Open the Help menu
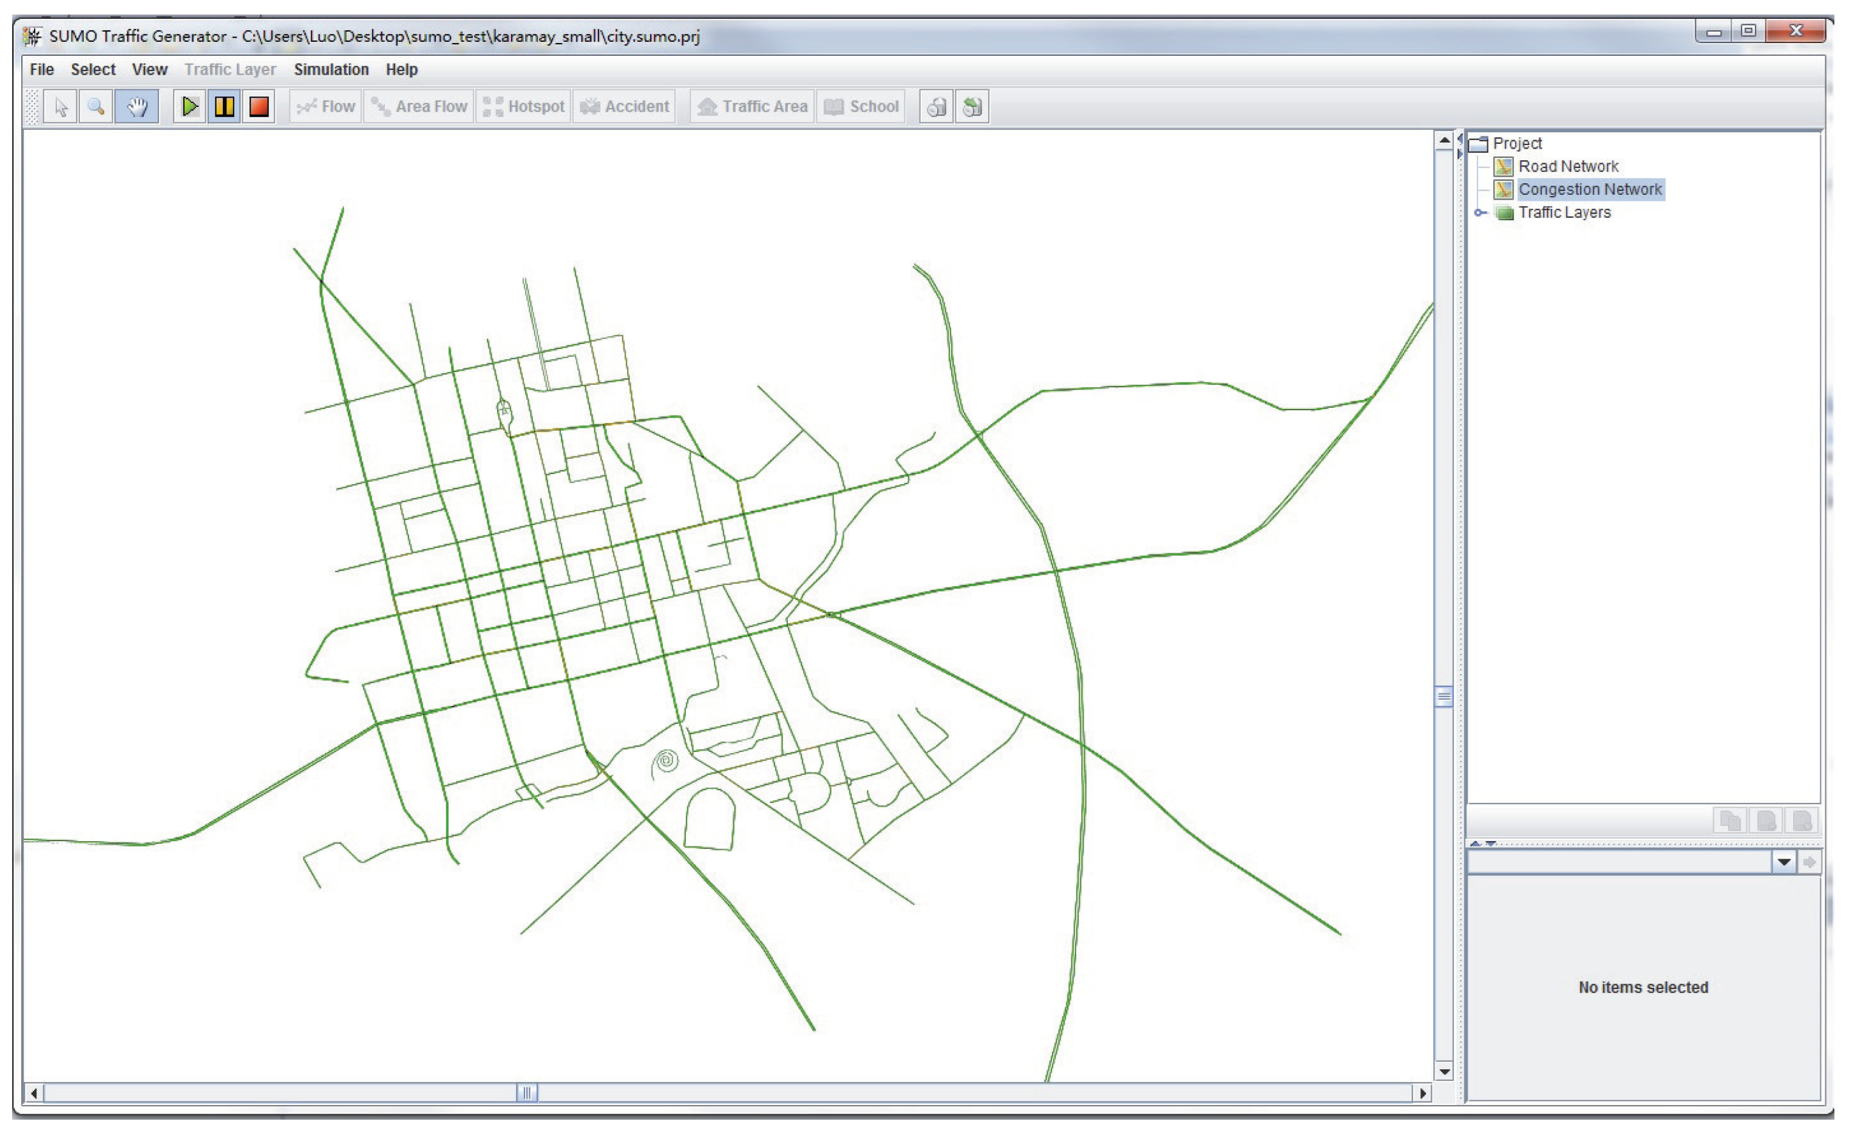The height and width of the screenshot is (1136, 1852). click(x=401, y=69)
